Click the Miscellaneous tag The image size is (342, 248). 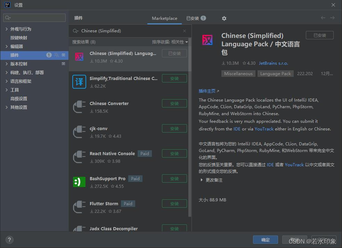tap(238, 74)
